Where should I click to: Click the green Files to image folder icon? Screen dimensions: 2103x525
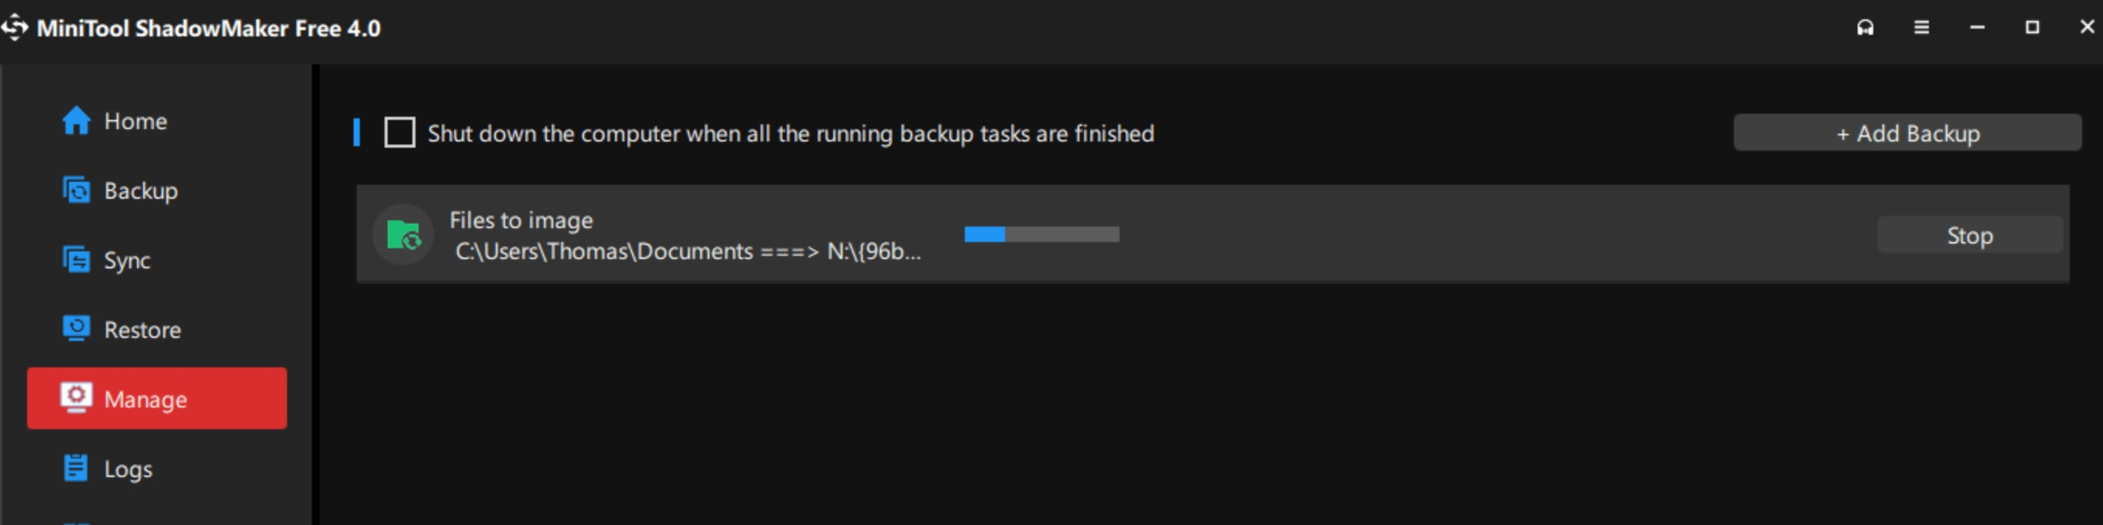(x=403, y=235)
